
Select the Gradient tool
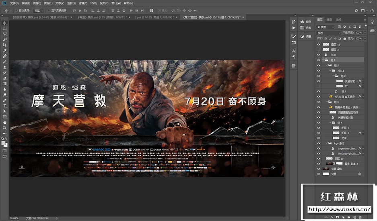tap(4, 84)
